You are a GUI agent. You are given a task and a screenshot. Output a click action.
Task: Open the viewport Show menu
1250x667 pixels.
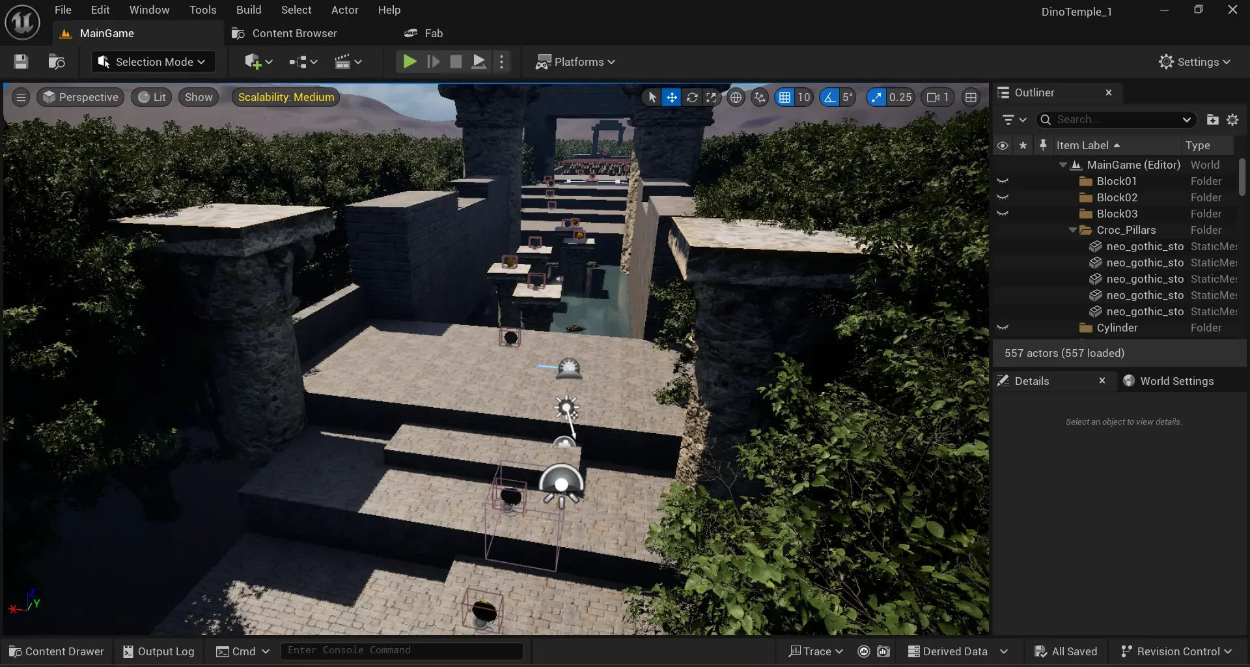tap(199, 97)
